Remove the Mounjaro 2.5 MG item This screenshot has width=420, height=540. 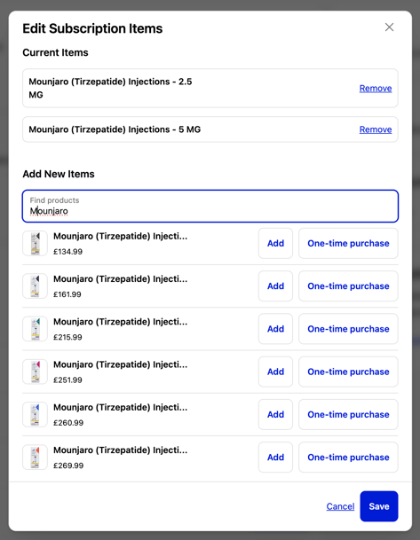[376, 88]
